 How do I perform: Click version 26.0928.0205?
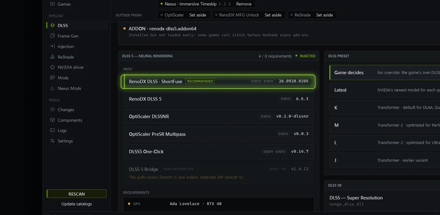pos(294,81)
